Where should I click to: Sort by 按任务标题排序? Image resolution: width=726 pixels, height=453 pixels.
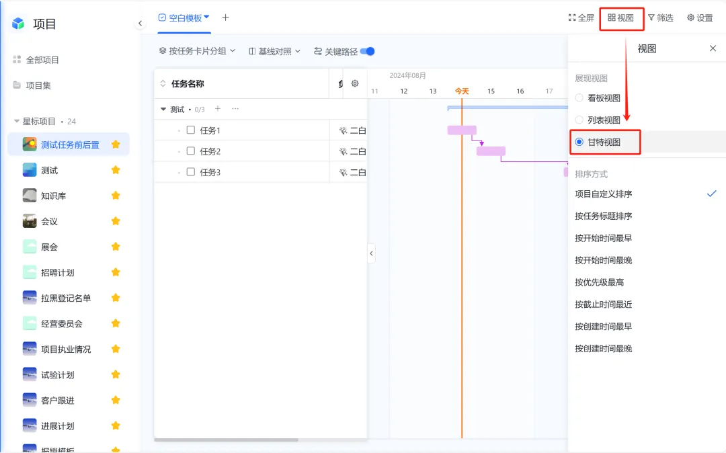[603, 216]
